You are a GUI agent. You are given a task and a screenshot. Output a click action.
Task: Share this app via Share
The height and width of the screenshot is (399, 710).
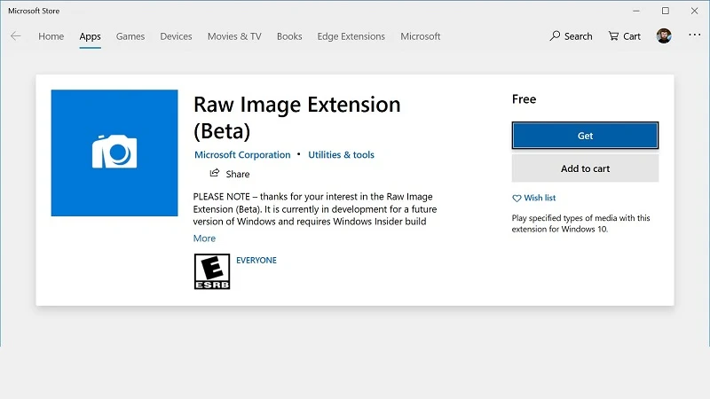(230, 174)
